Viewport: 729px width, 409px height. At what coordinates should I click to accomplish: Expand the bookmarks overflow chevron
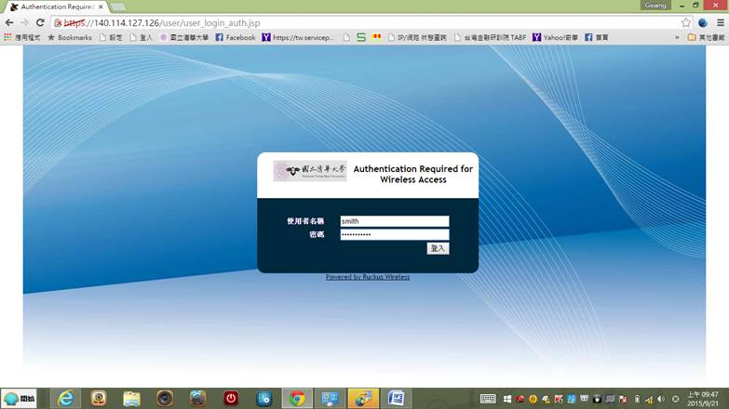(677, 37)
